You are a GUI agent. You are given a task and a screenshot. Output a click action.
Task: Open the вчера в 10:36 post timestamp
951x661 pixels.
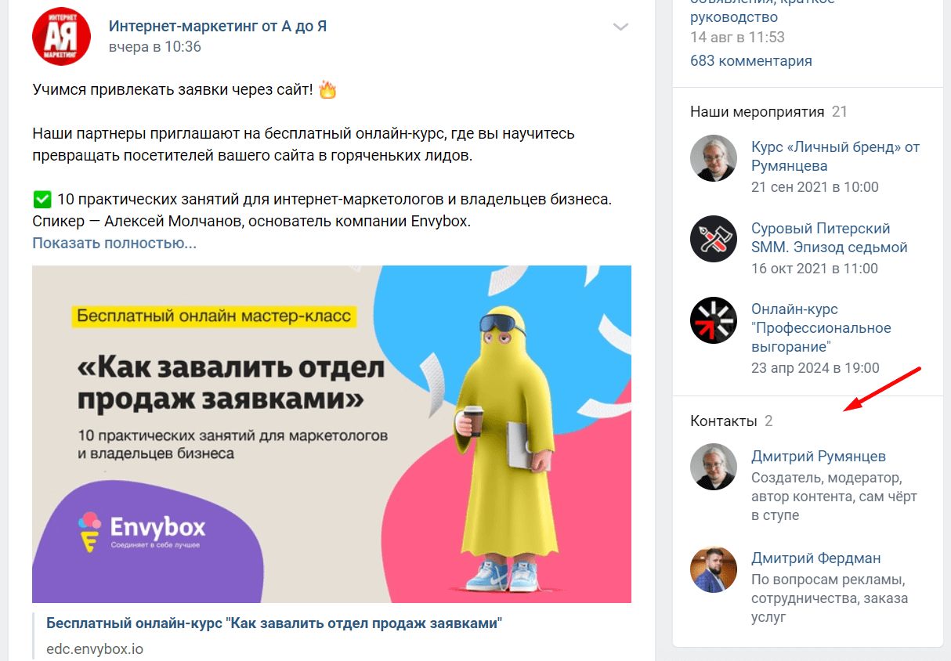155,47
